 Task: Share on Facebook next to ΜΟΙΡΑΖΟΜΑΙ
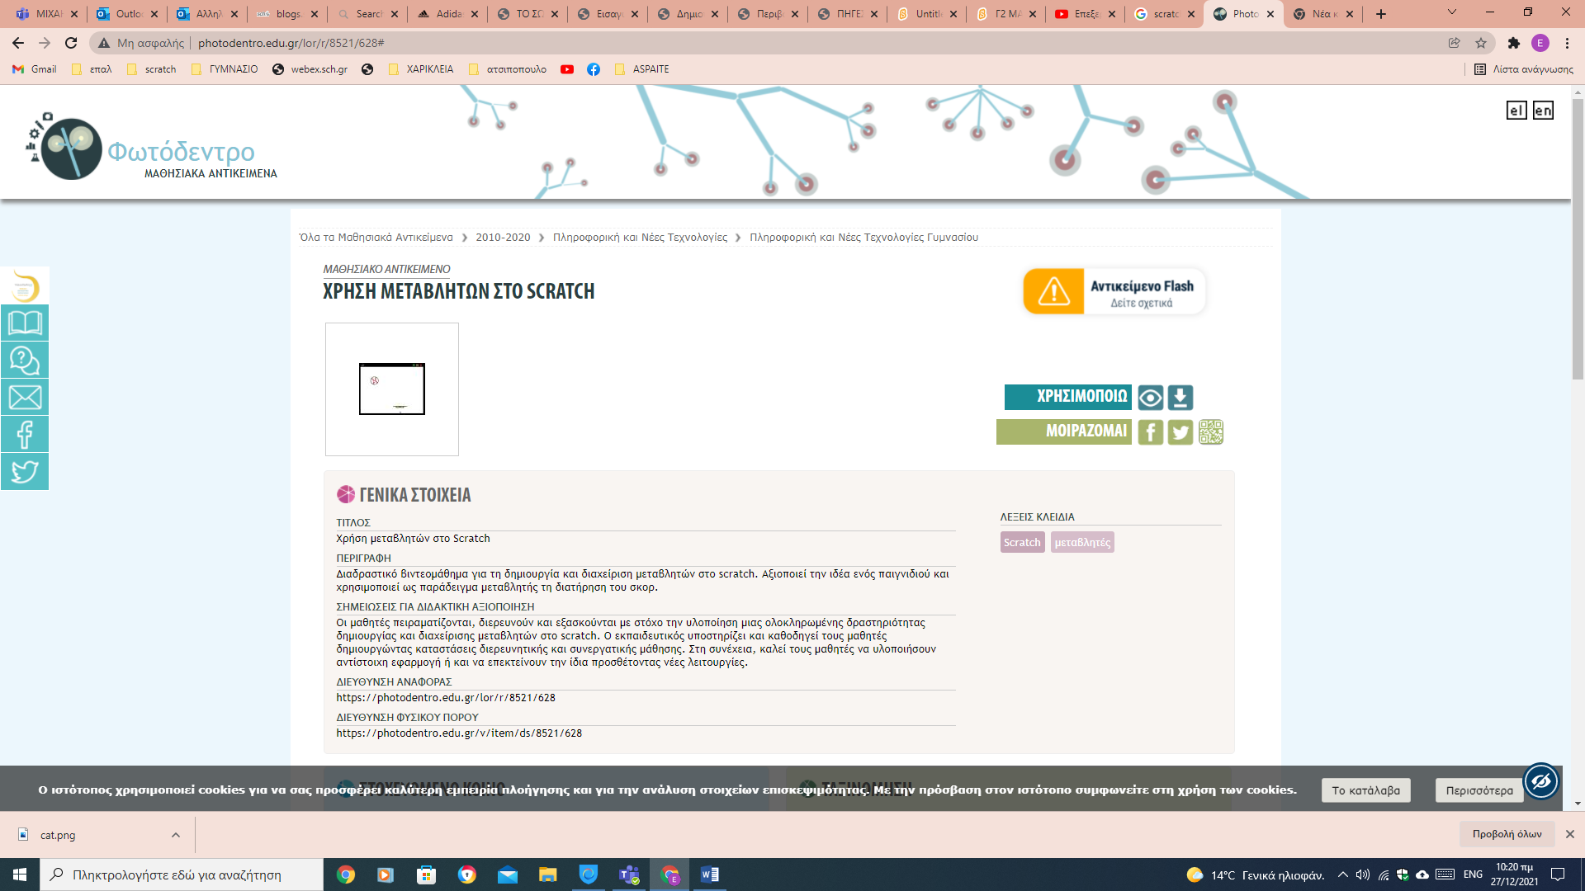coord(1150,432)
